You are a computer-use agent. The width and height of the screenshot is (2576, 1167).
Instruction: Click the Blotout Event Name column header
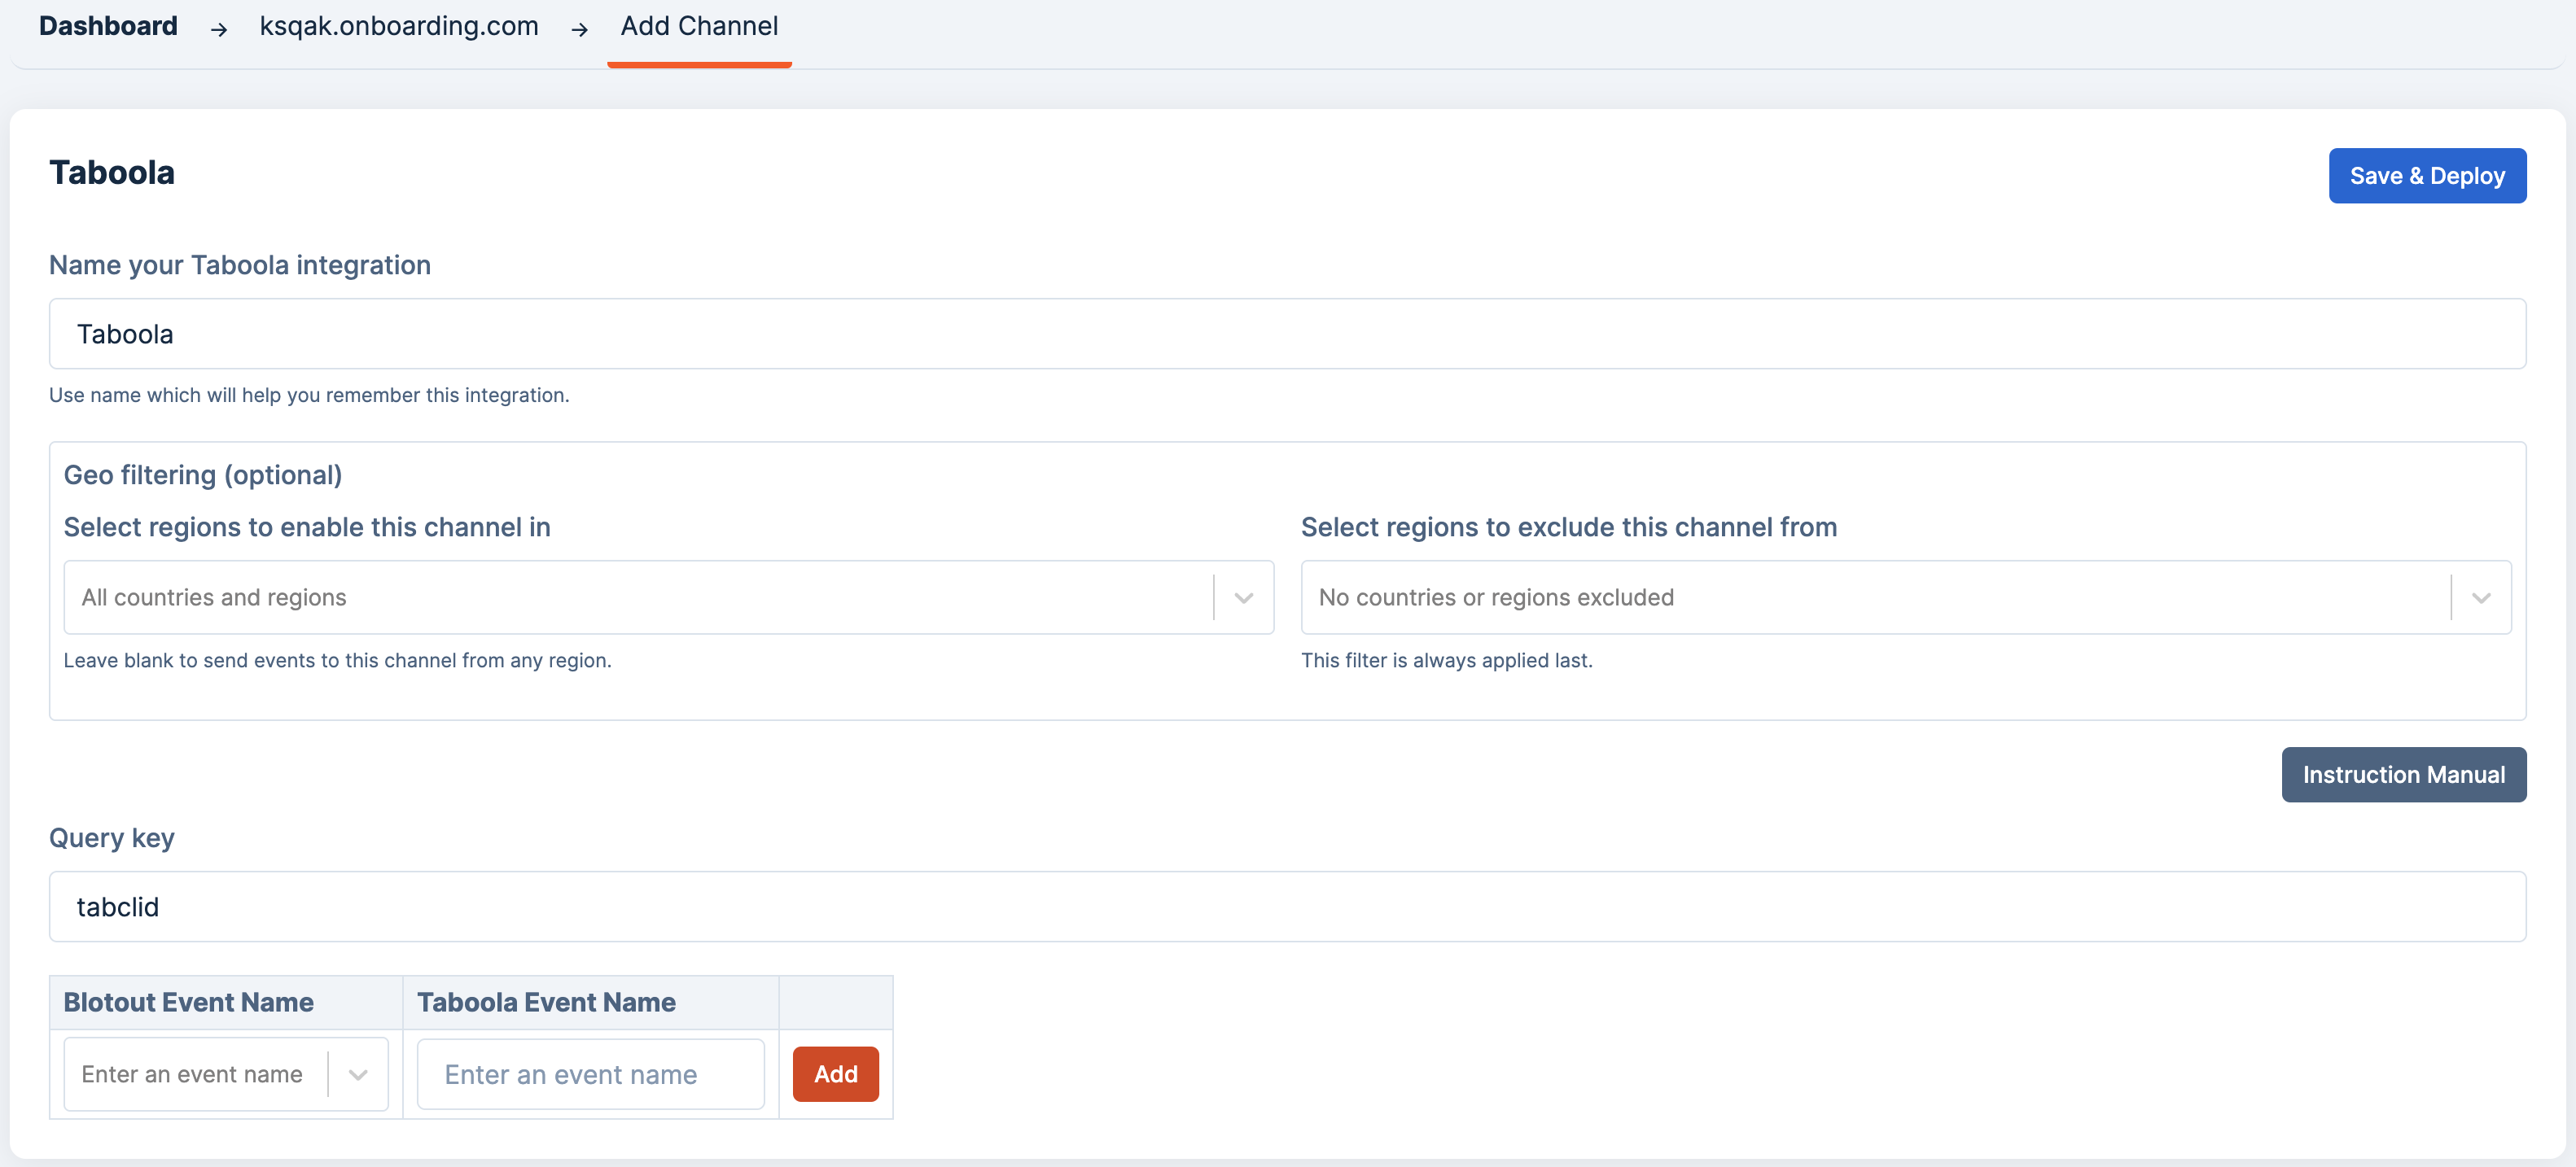[188, 1002]
